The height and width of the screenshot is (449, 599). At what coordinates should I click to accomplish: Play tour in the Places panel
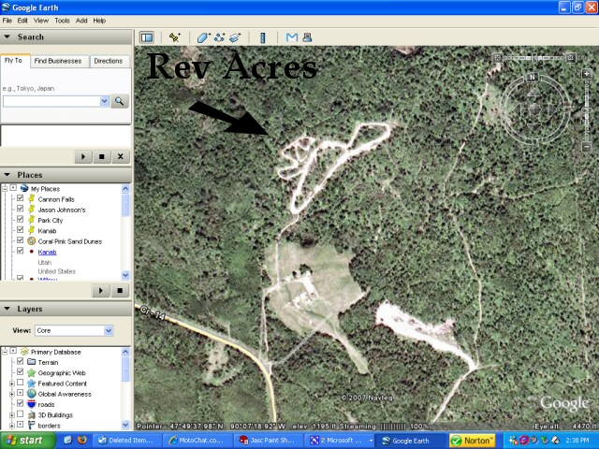(x=101, y=291)
